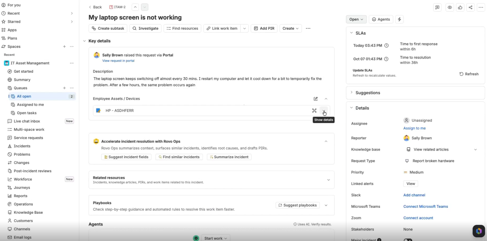Click the thumbs-up vote icon
Screen dimensions: 487x241
460,8
